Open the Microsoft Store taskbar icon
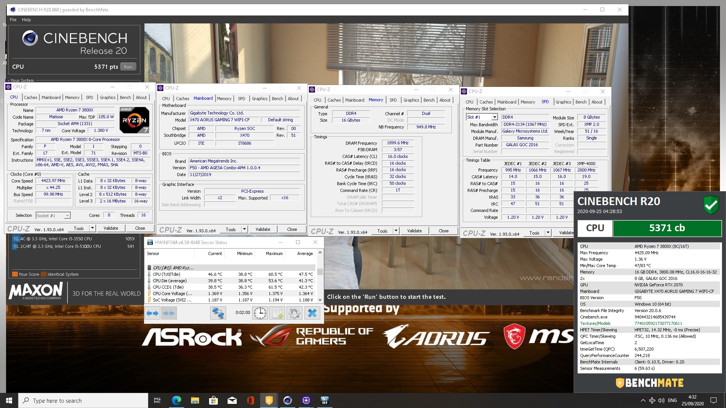 coord(213,400)
